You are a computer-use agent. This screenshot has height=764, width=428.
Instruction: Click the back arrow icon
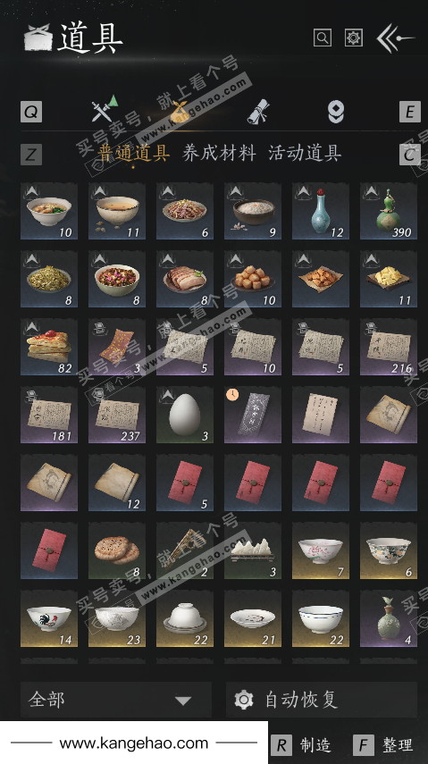395,38
